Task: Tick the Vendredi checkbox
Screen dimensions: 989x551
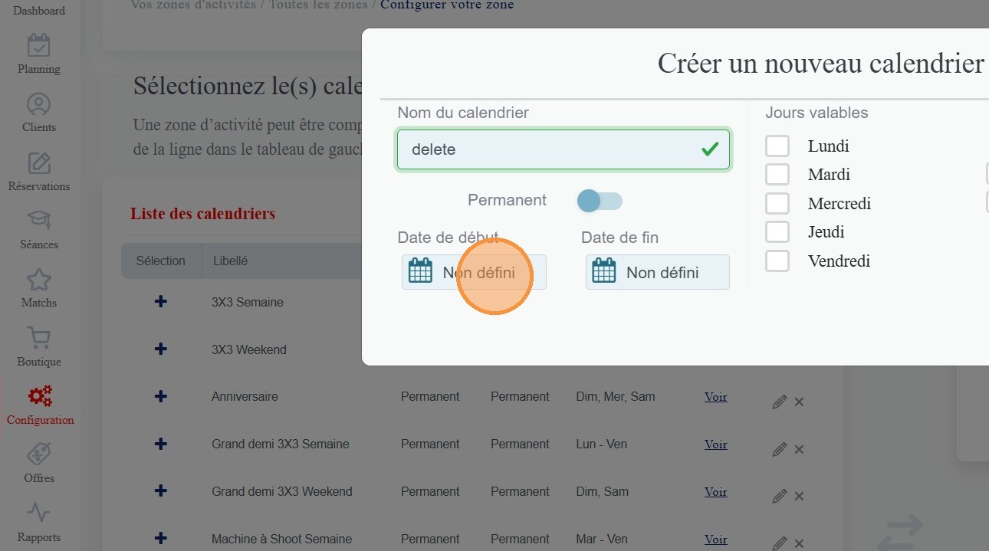Action: [777, 261]
